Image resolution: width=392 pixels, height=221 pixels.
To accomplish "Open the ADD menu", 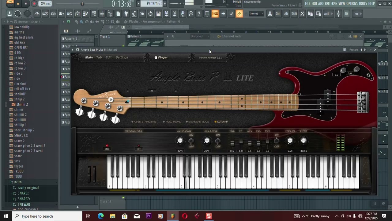I will [321, 3].
